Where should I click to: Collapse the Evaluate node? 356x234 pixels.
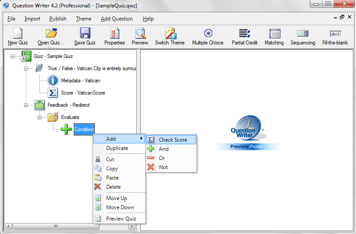[39, 117]
